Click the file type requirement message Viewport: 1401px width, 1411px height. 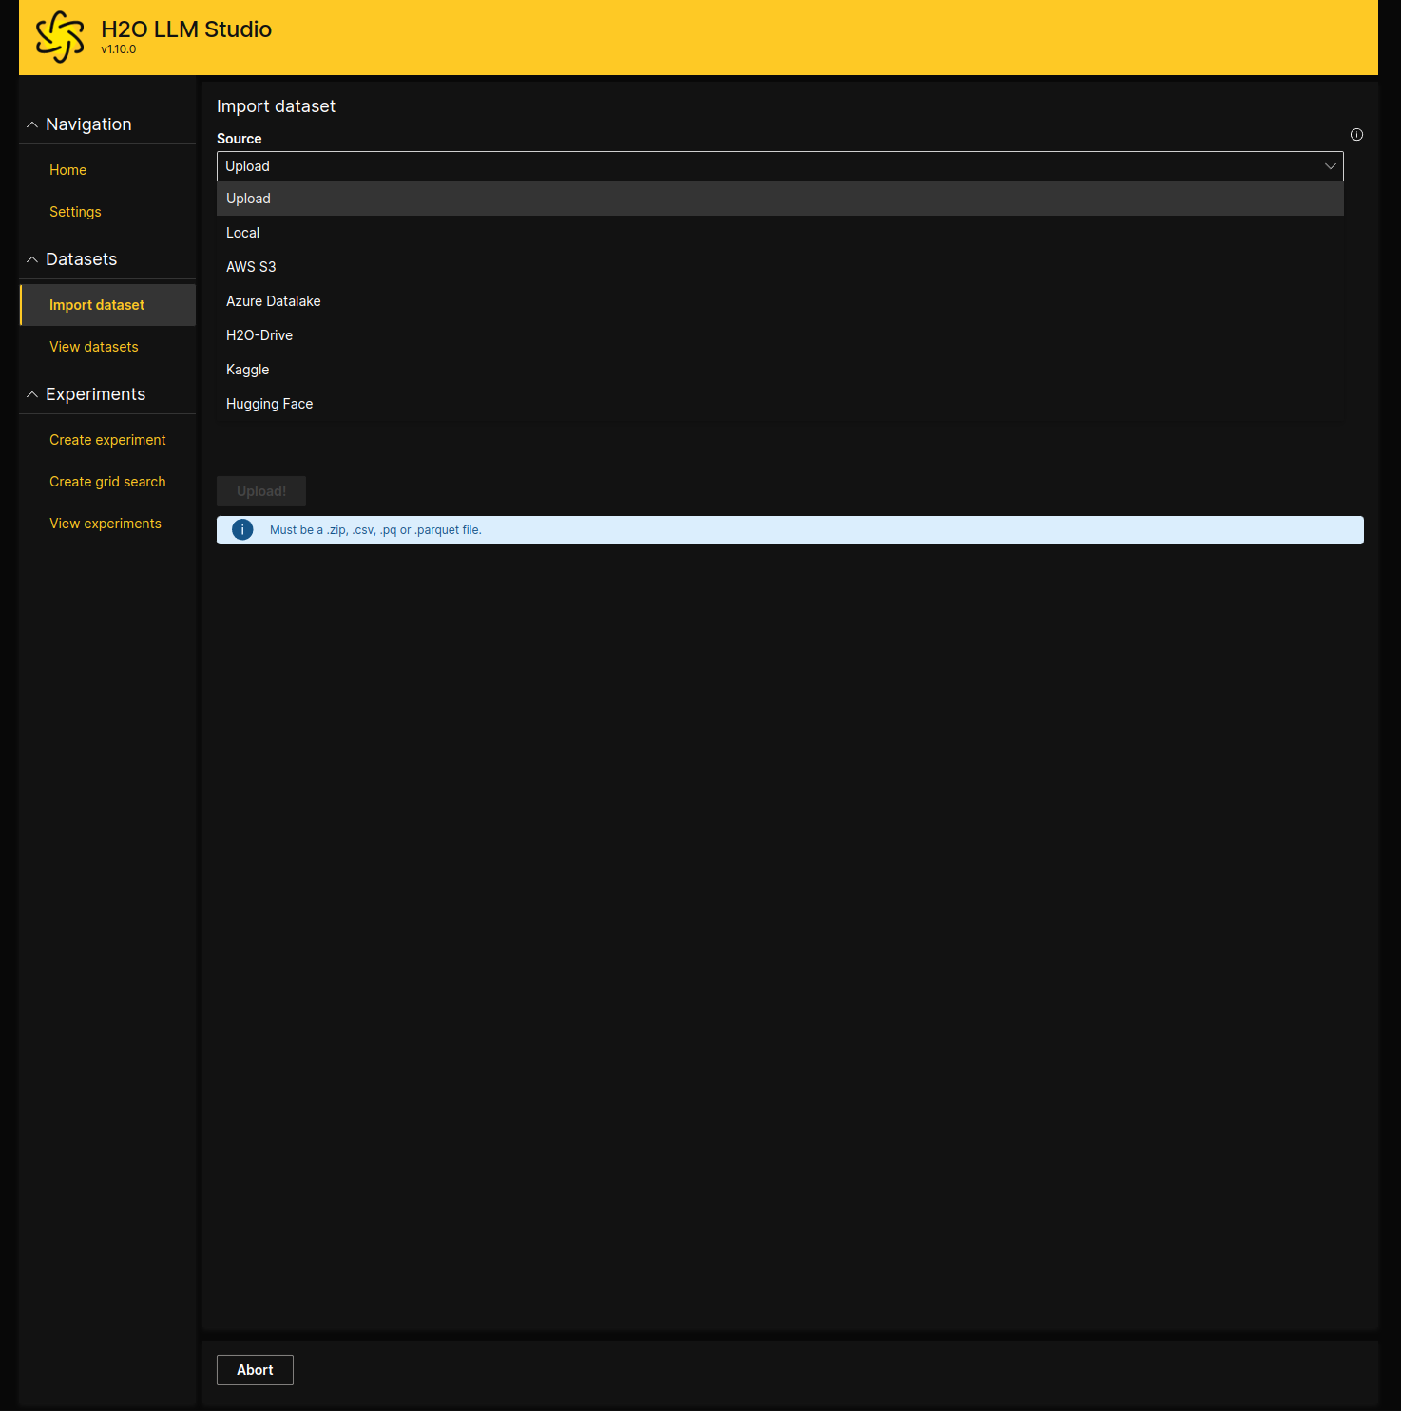point(375,530)
